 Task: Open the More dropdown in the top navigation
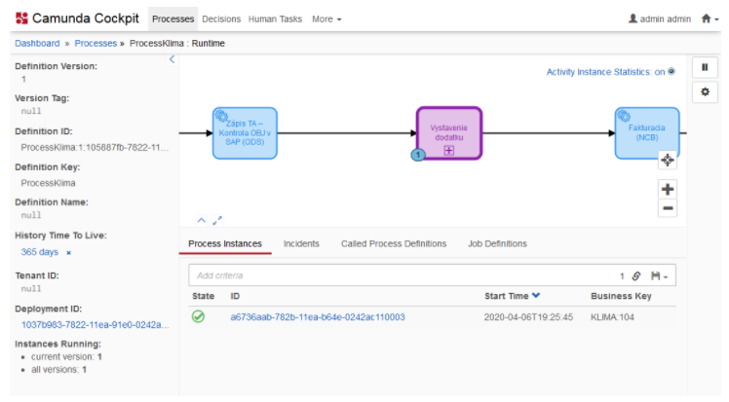click(326, 18)
